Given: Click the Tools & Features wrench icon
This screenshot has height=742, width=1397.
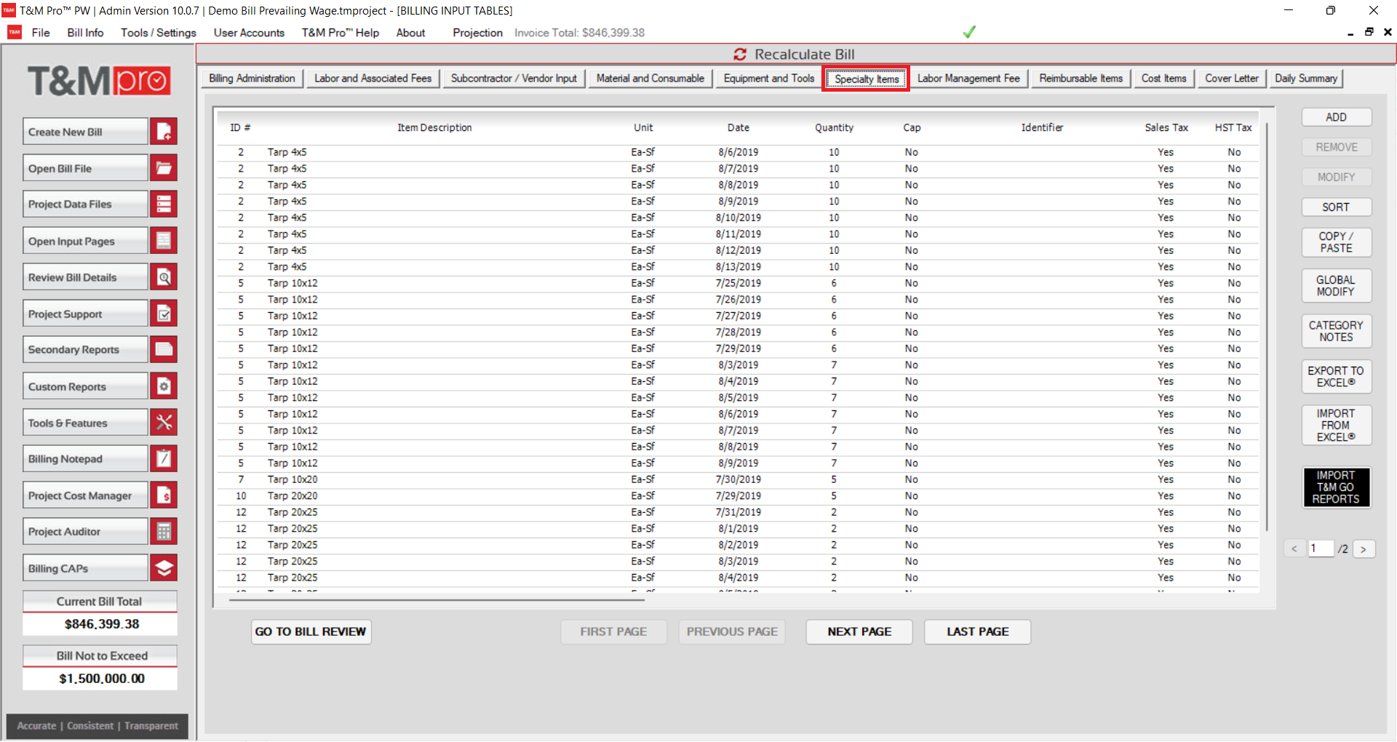Looking at the screenshot, I should pyautogui.click(x=164, y=423).
